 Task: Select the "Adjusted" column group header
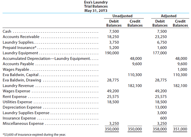click(169, 16)
